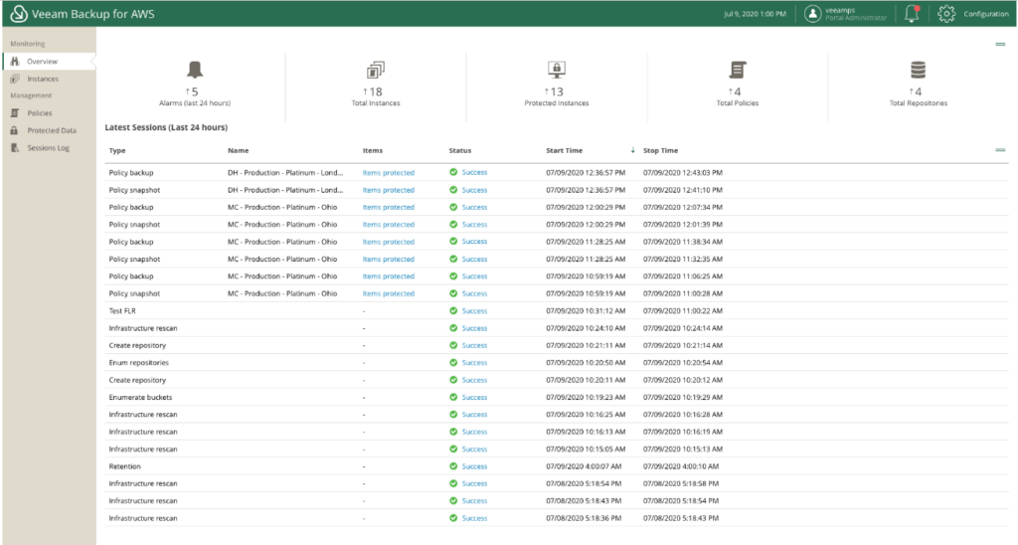Screen dimensions: 1018x545
Task: Click the success check icon for Enumerate buckets
Action: pos(453,397)
